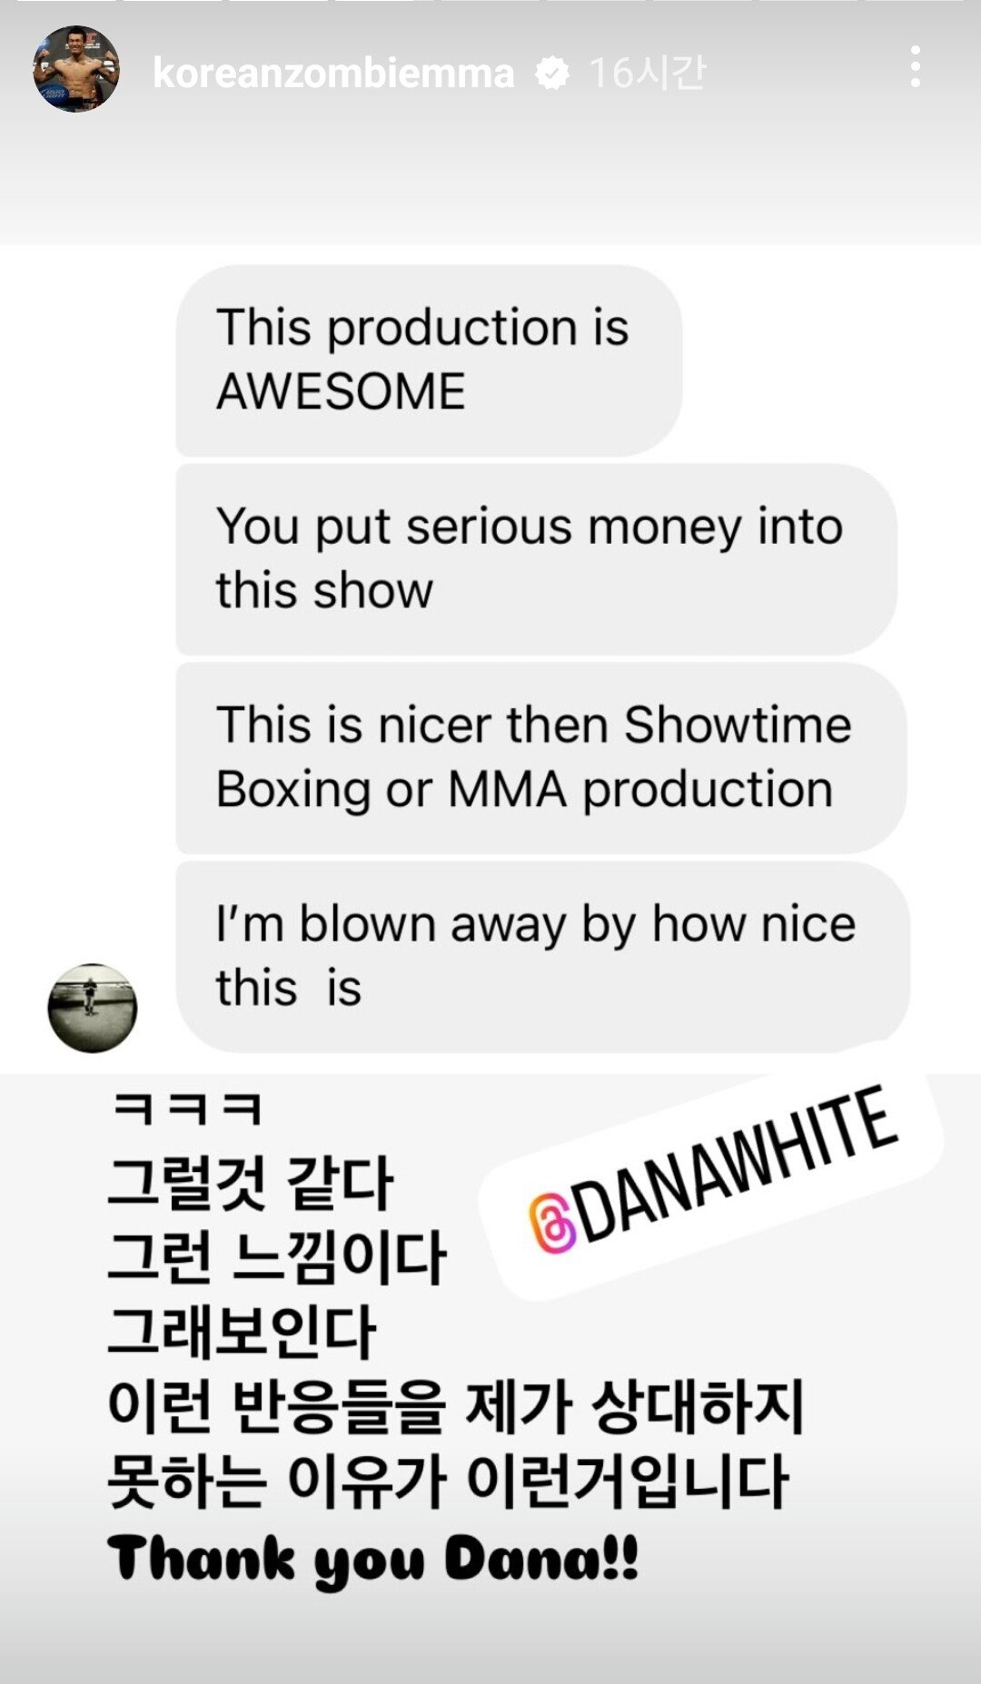The width and height of the screenshot is (981, 1684).
Task: Tap the ㅋㅋㅋ laughing text line
Action: (x=187, y=1109)
